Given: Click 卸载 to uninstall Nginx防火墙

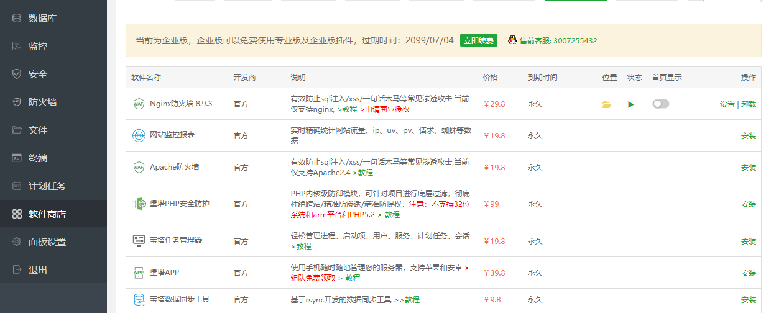Looking at the screenshot, I should (749, 104).
